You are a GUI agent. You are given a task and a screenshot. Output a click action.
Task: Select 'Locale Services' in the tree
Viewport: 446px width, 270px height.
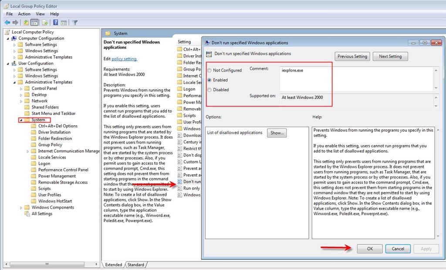[52, 157]
